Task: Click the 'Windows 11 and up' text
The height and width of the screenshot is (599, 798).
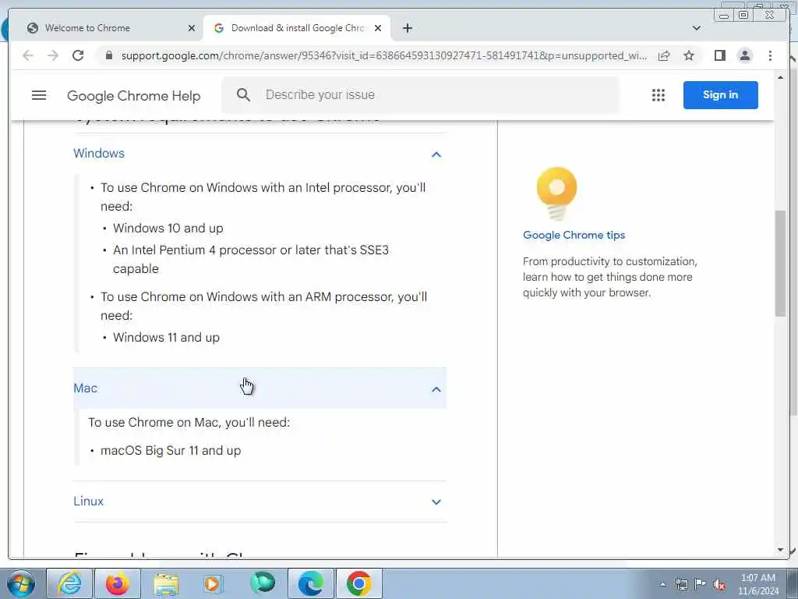Action: tap(167, 337)
